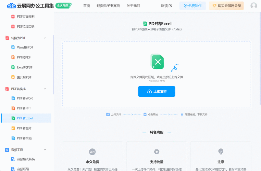Click the user avatar icon

[x=254, y=6]
